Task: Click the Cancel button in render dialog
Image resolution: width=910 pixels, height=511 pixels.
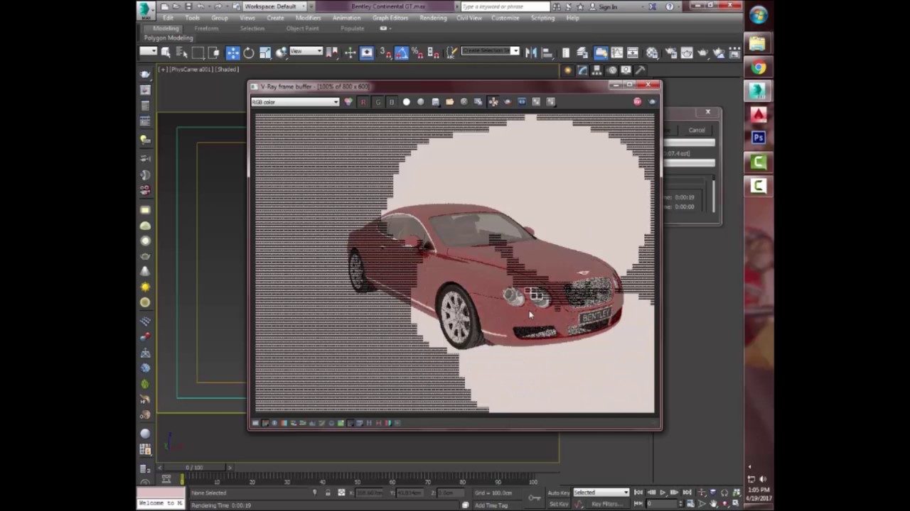Action: (696, 130)
